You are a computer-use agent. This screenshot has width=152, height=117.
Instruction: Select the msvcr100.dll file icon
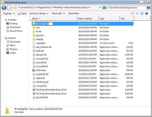point(34,66)
